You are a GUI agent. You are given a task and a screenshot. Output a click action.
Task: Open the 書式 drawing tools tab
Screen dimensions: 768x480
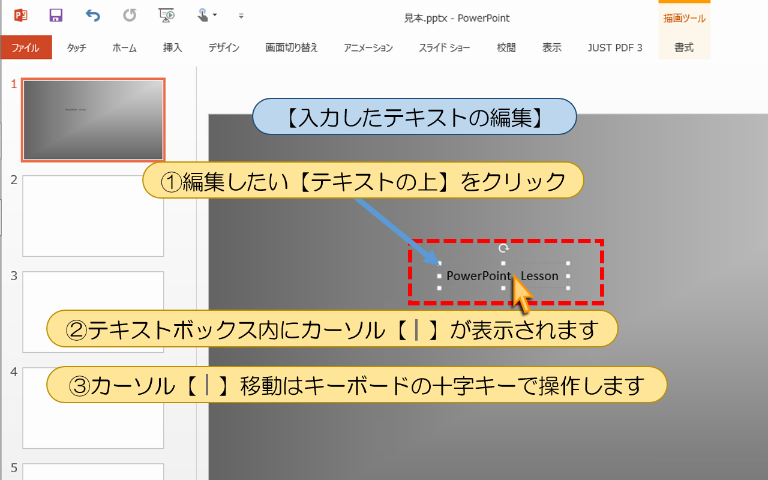684,48
